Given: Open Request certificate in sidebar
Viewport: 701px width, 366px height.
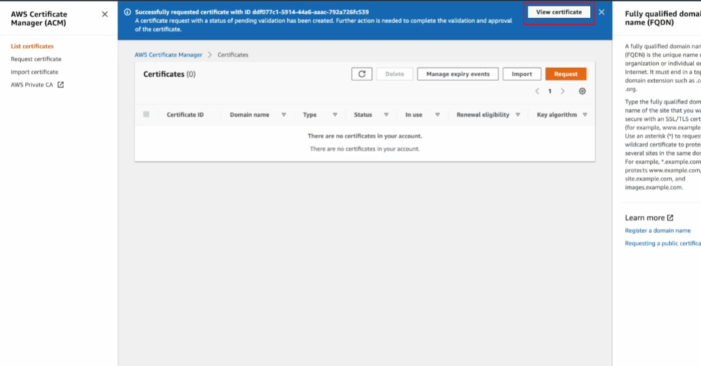Looking at the screenshot, I should [36, 59].
